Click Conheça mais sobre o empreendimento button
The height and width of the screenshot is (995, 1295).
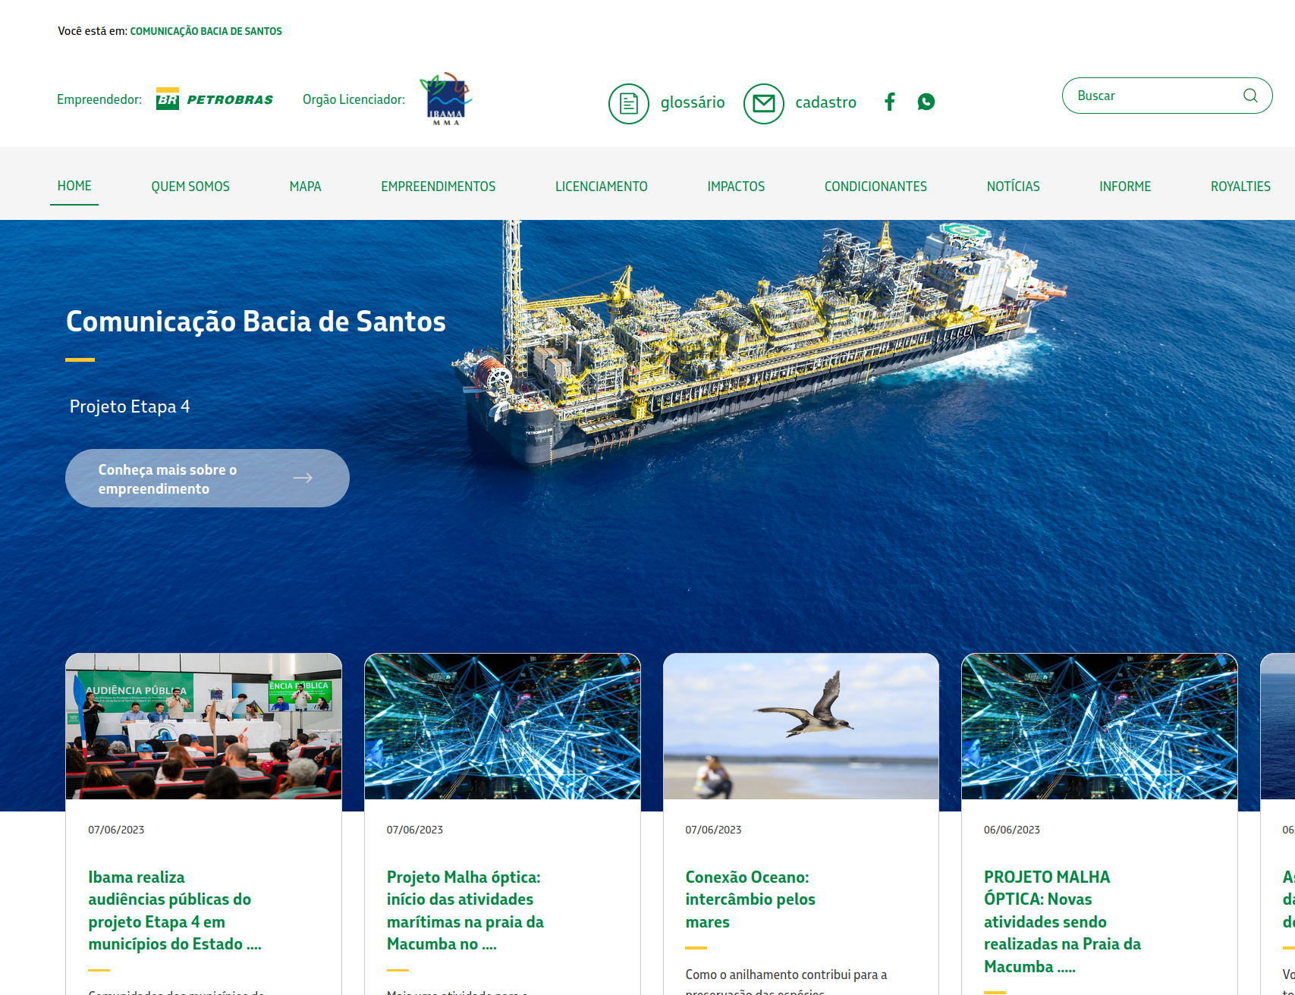[207, 478]
